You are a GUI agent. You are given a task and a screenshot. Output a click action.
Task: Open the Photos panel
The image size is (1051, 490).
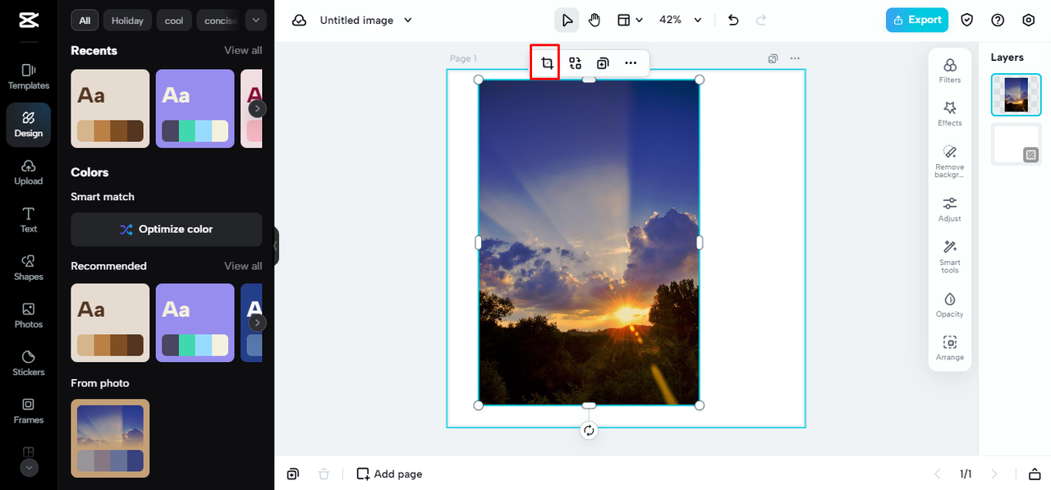click(x=29, y=315)
